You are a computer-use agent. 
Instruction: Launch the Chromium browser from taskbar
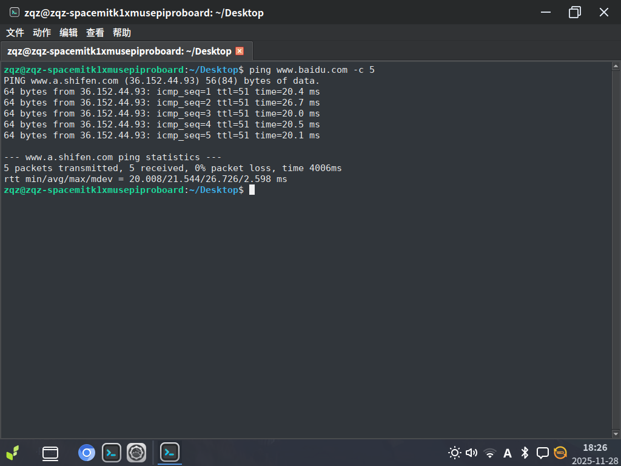87,453
